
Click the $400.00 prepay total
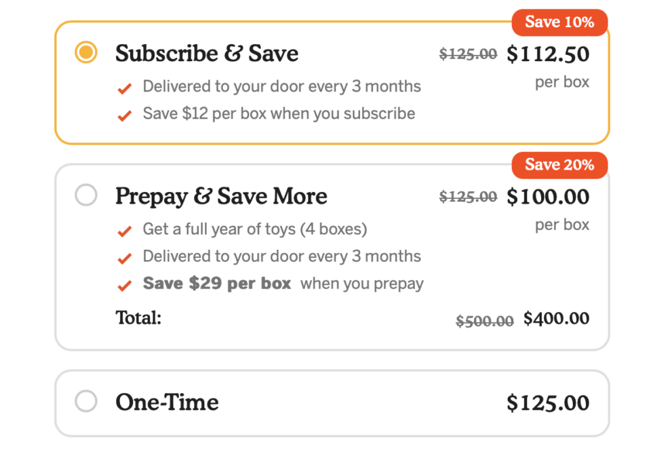pos(556,319)
